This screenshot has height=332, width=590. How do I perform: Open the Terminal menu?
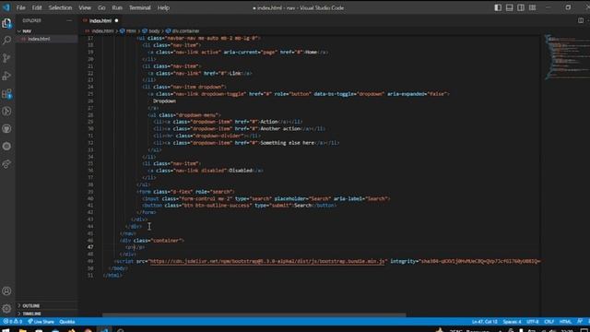[x=140, y=7]
